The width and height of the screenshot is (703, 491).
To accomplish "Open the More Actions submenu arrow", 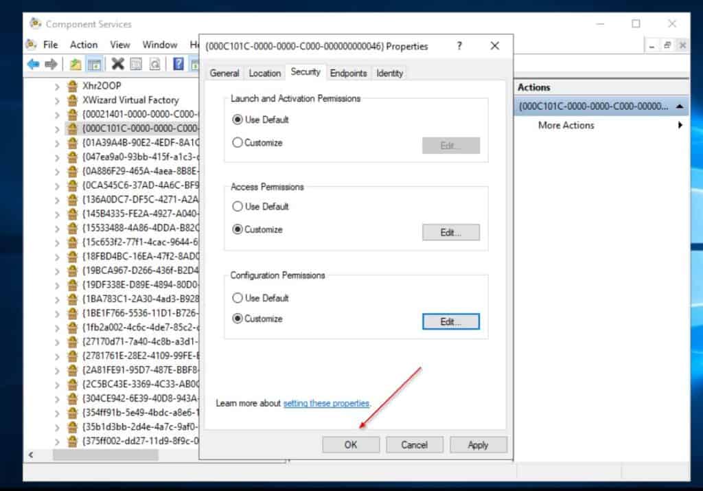I will (x=680, y=125).
